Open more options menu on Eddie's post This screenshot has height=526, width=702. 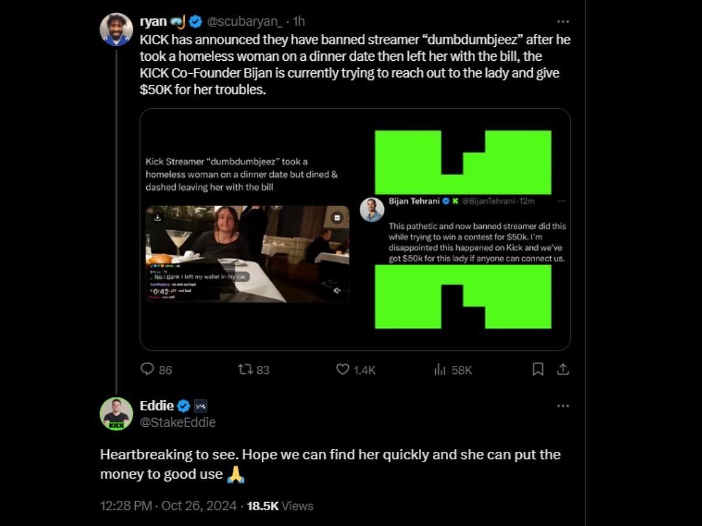(x=563, y=406)
